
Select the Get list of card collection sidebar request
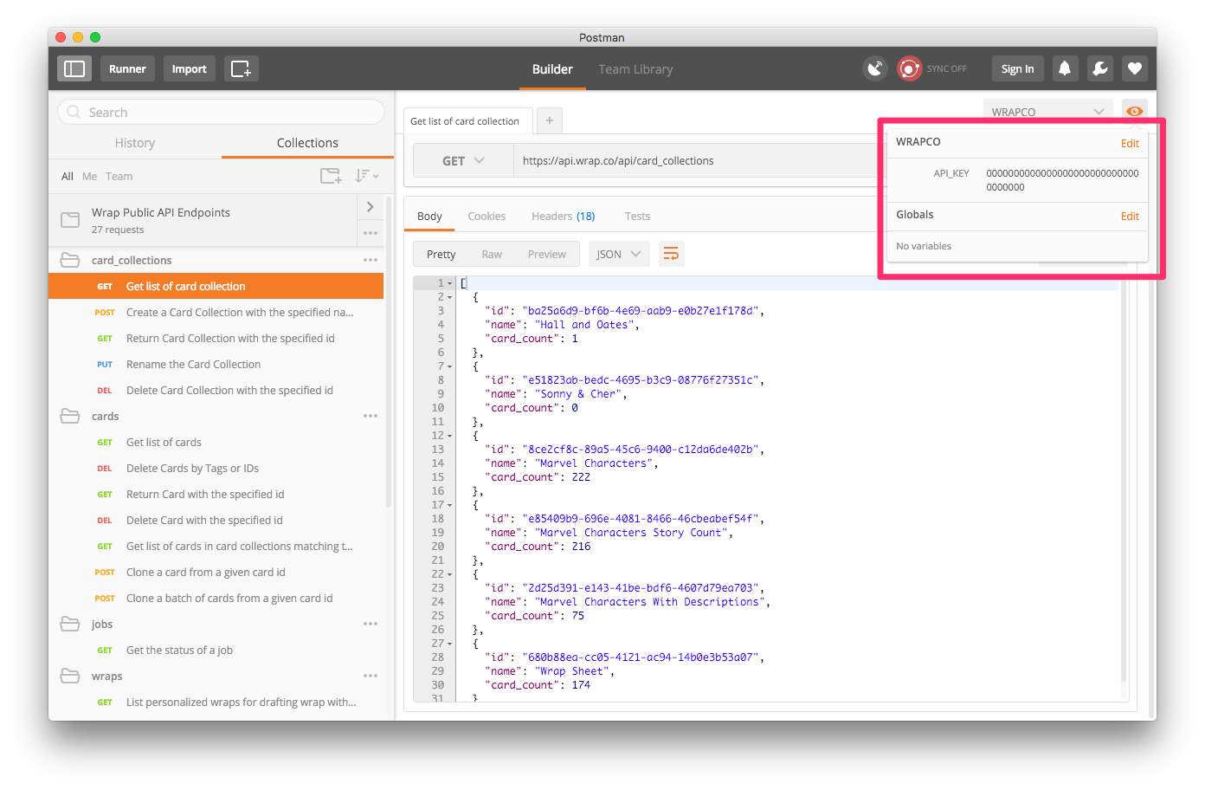pos(216,286)
